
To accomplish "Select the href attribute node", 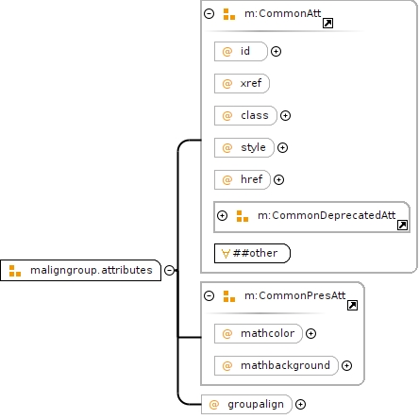I will tap(243, 179).
